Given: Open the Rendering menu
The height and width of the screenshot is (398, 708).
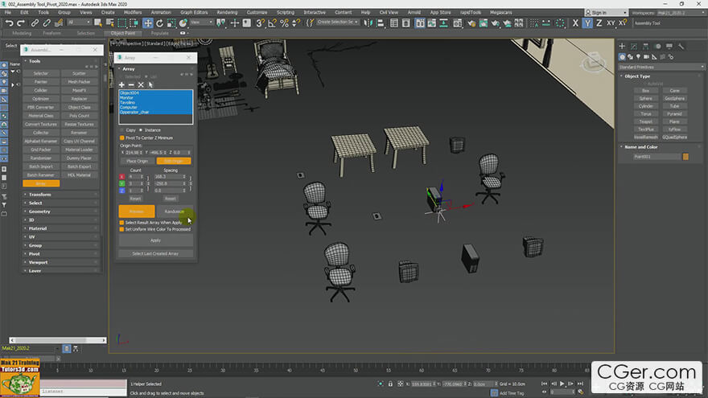Looking at the screenshot, I should point(227,12).
